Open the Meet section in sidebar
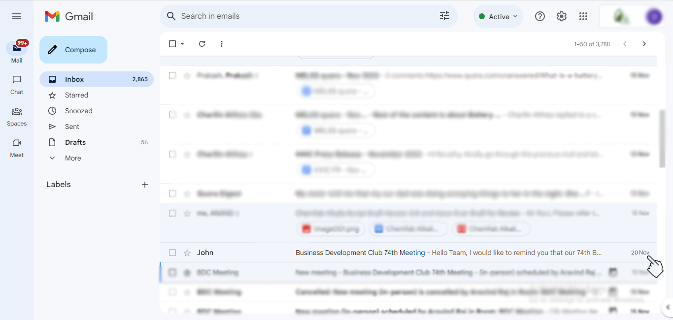 pos(17,147)
